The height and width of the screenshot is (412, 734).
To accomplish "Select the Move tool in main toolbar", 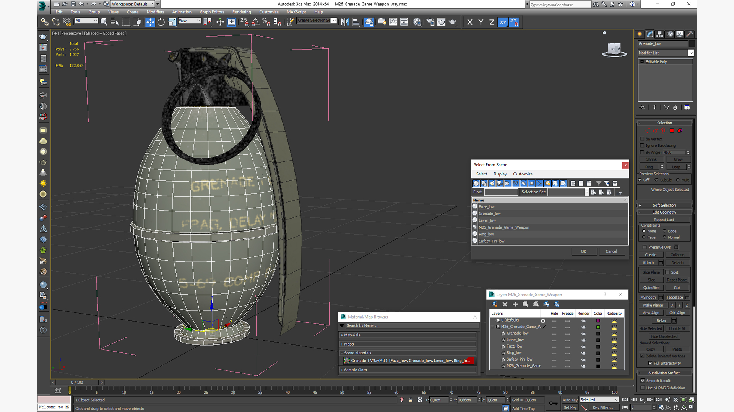I will click(150, 22).
